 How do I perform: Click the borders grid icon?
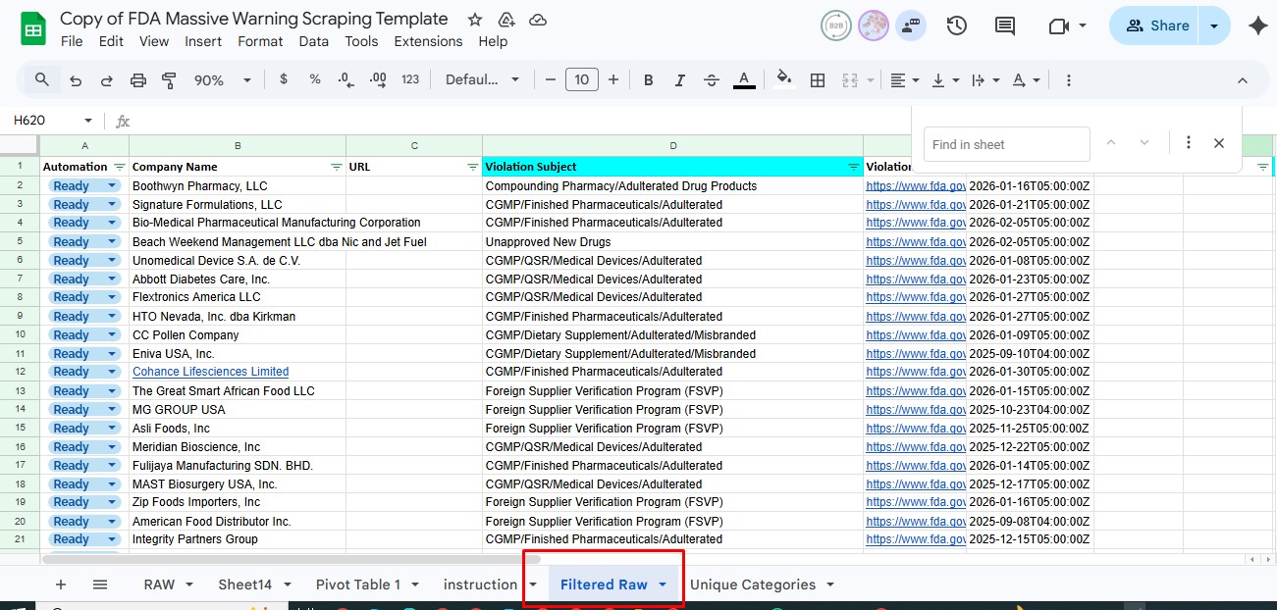coord(817,80)
